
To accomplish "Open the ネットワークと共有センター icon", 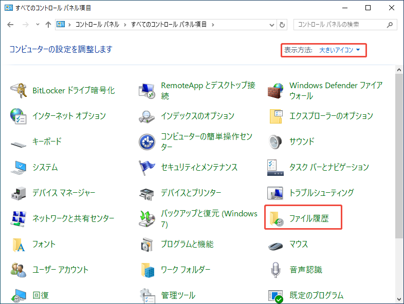I will pyautogui.click(x=19, y=219).
